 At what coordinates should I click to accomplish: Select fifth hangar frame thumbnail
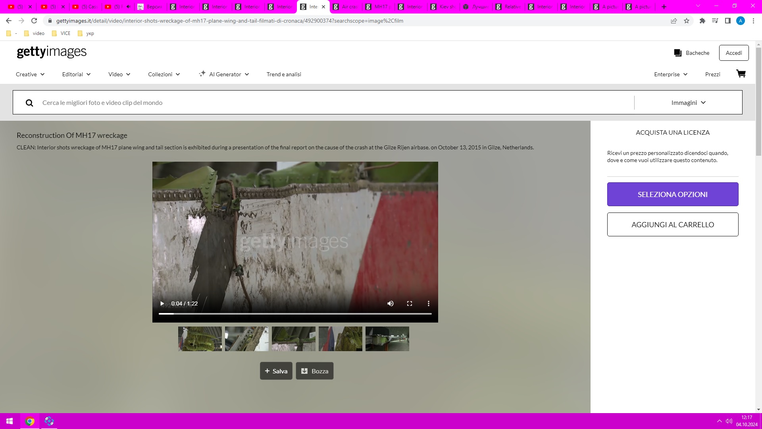point(387,339)
